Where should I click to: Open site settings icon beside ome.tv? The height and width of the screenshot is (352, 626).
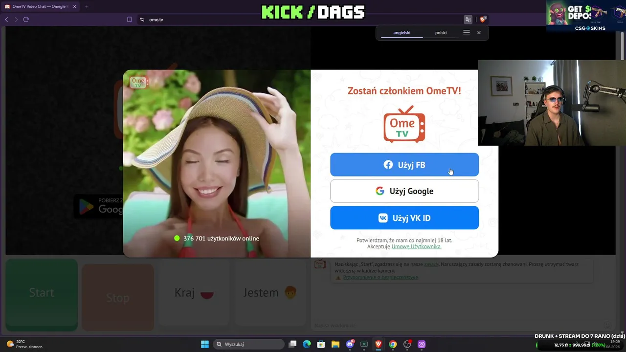point(142,20)
